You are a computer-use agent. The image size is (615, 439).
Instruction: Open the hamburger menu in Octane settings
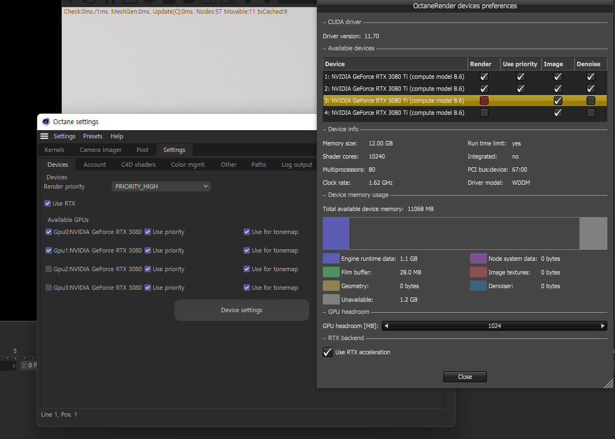pyautogui.click(x=44, y=136)
